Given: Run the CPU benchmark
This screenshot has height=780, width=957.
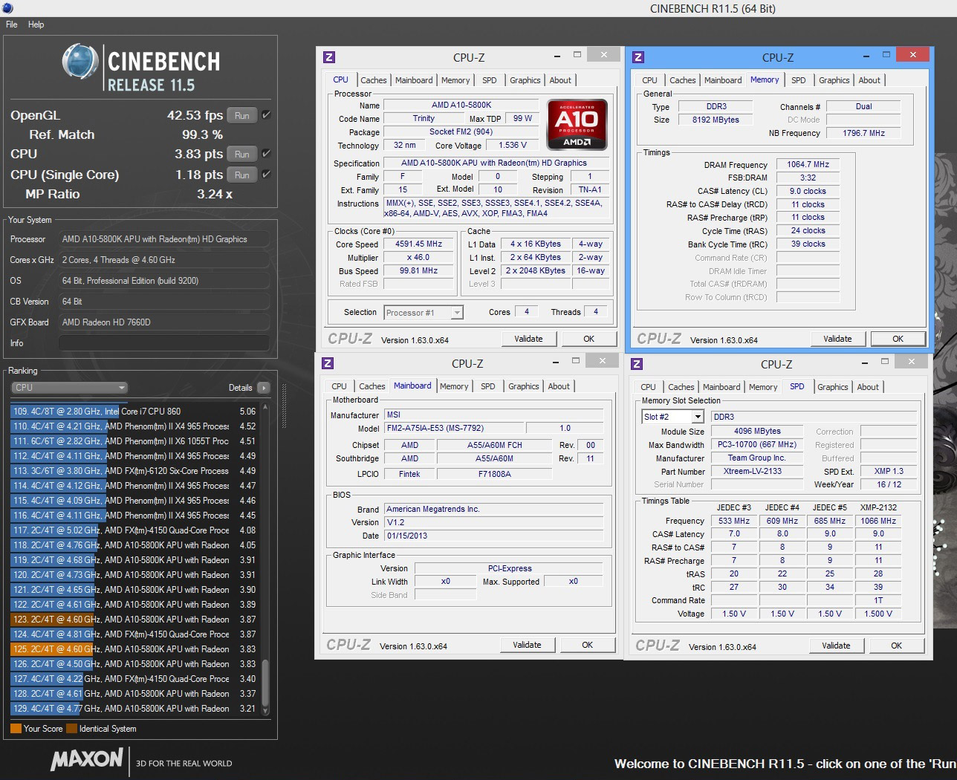Looking at the screenshot, I should click(242, 154).
